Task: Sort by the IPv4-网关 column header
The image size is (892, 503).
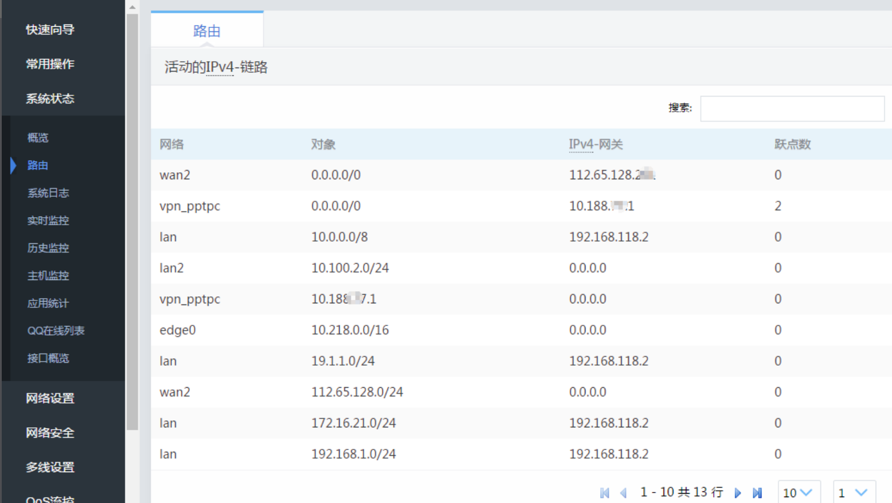Action: (595, 144)
